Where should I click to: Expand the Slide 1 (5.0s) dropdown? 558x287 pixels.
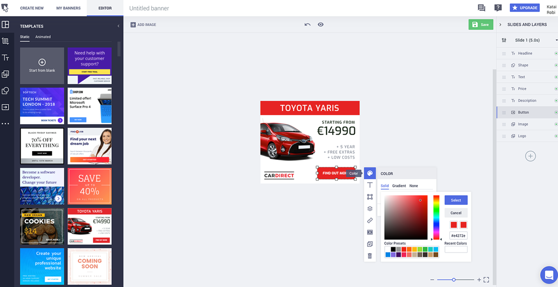[x=556, y=40]
